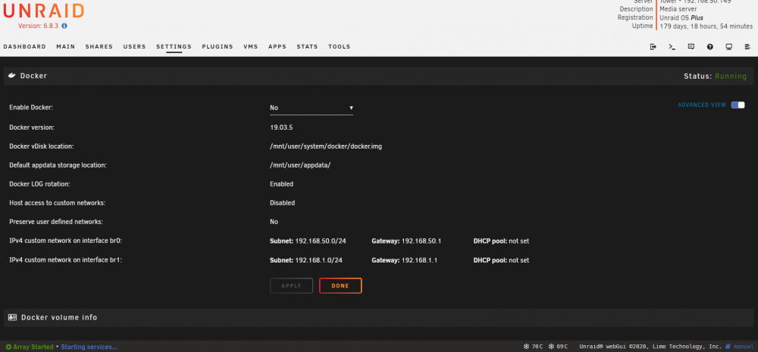Image resolution: width=758 pixels, height=352 pixels.
Task: Click the Docker section title
Action: coord(33,76)
